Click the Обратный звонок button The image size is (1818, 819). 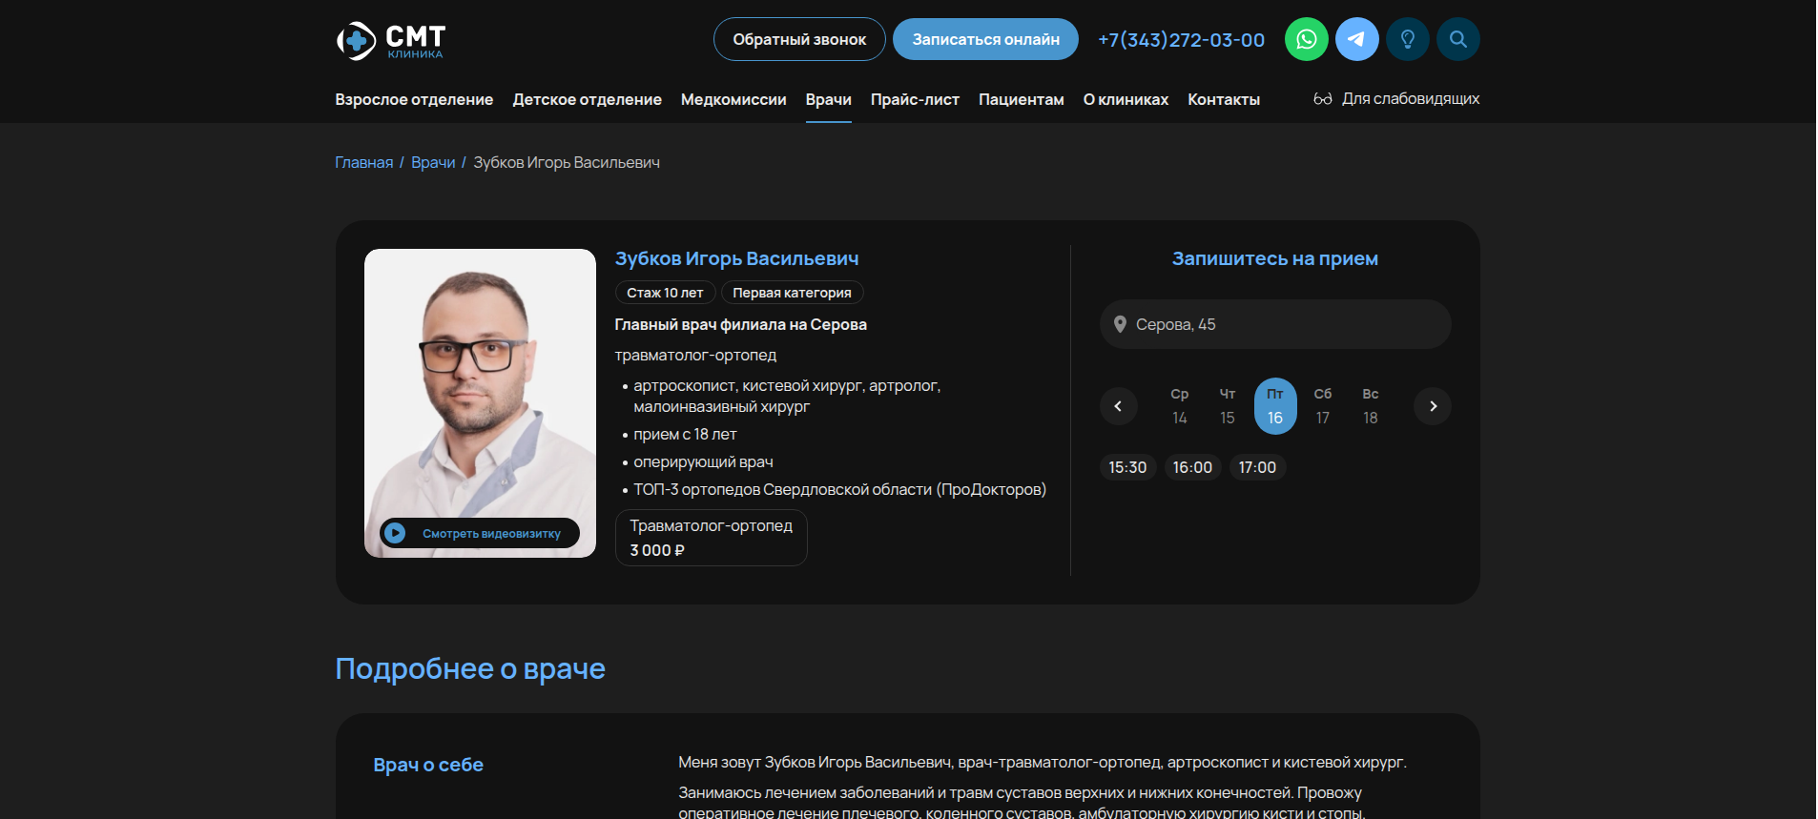click(799, 40)
